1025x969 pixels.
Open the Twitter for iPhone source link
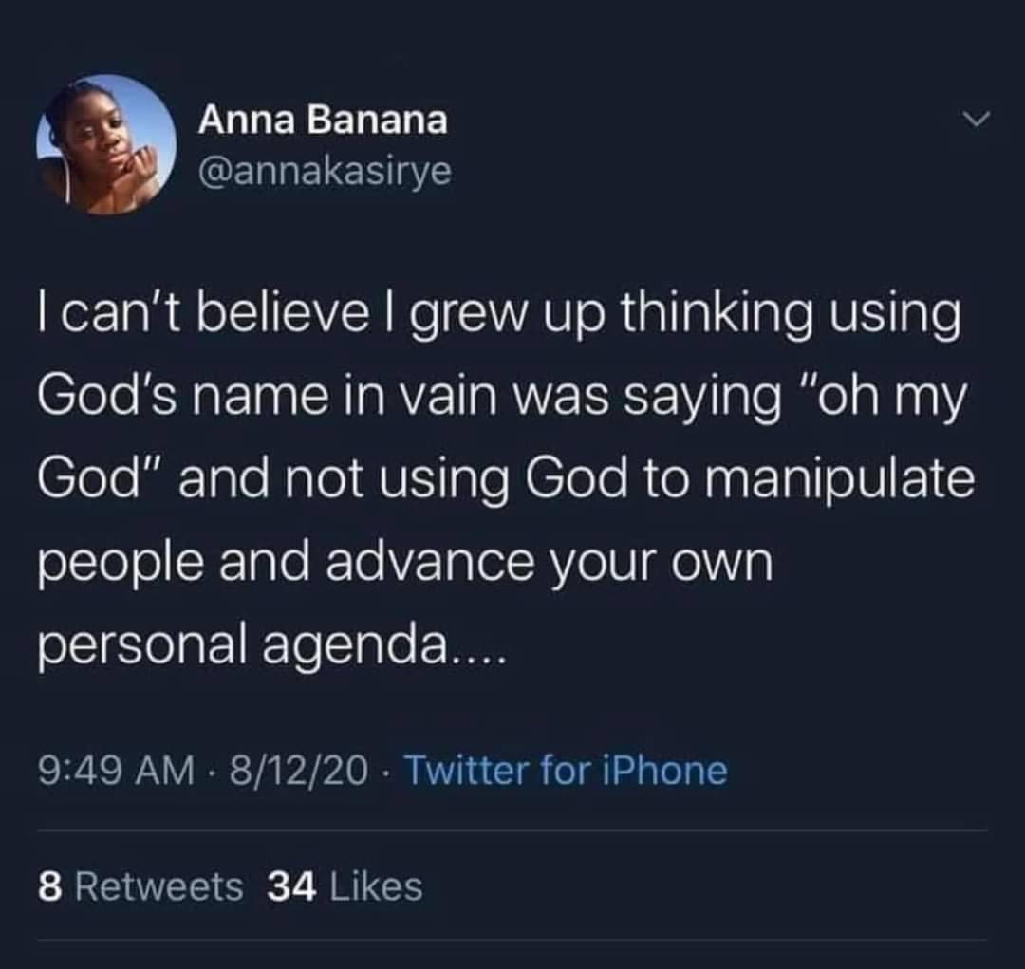[567, 771]
